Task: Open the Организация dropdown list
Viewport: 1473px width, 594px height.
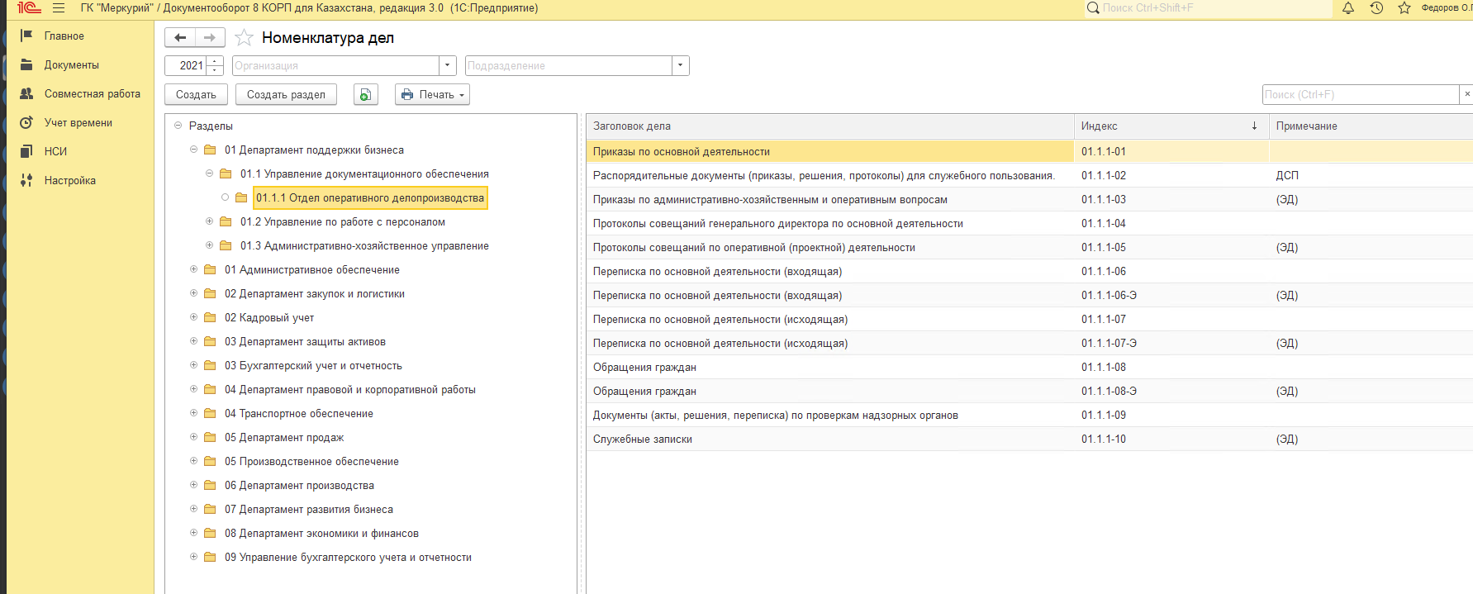Action: point(448,66)
